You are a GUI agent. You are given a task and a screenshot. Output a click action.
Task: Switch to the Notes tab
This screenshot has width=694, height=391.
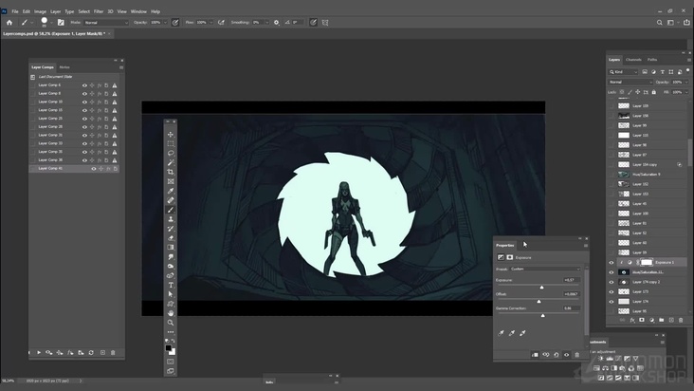[64, 67]
